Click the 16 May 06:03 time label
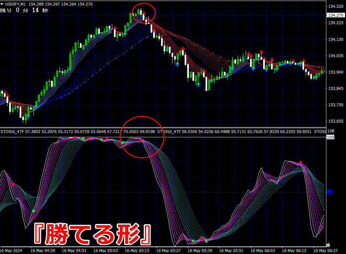The height and width of the screenshot is (254, 346). 263,250
